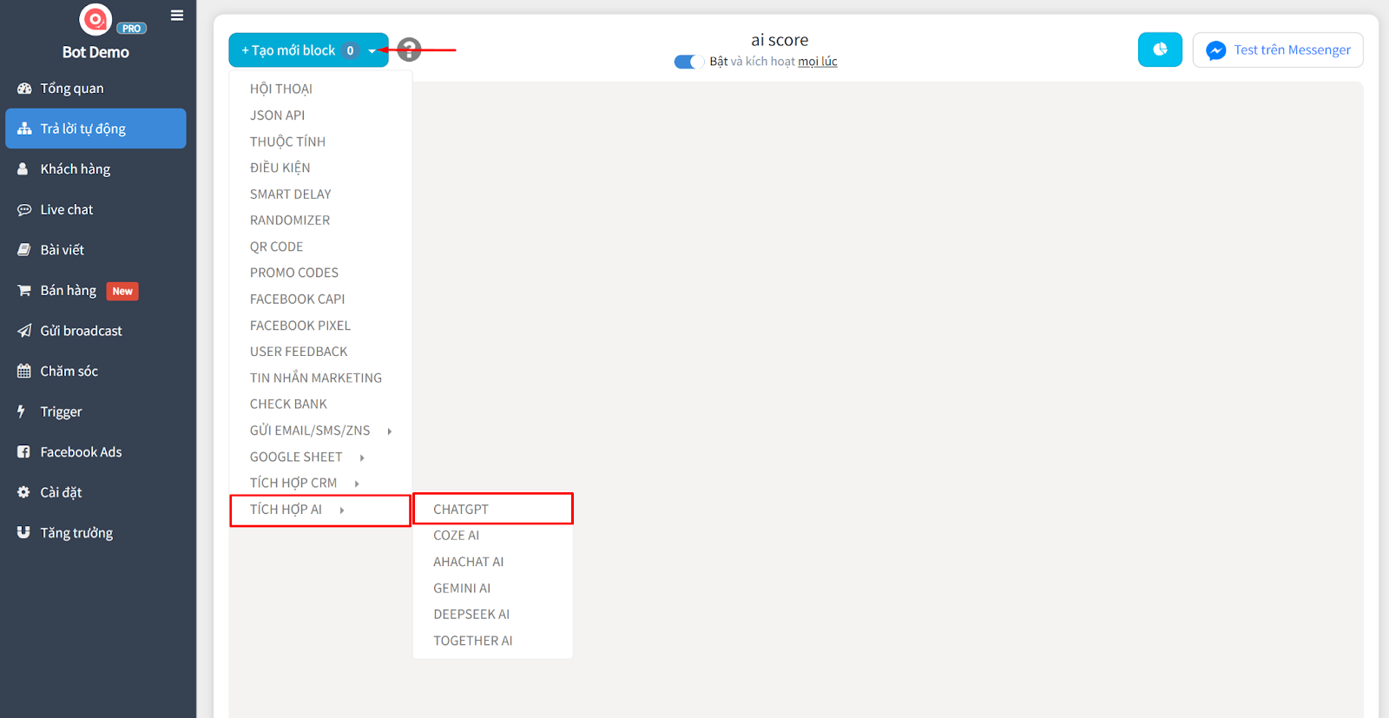
Task: Toggle the Bật và kích hoạt switch
Action: click(689, 62)
